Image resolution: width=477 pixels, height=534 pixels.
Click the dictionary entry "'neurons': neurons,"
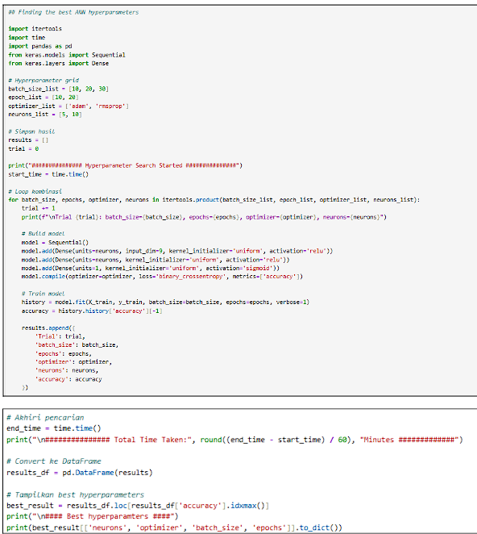pyautogui.click(x=67, y=370)
